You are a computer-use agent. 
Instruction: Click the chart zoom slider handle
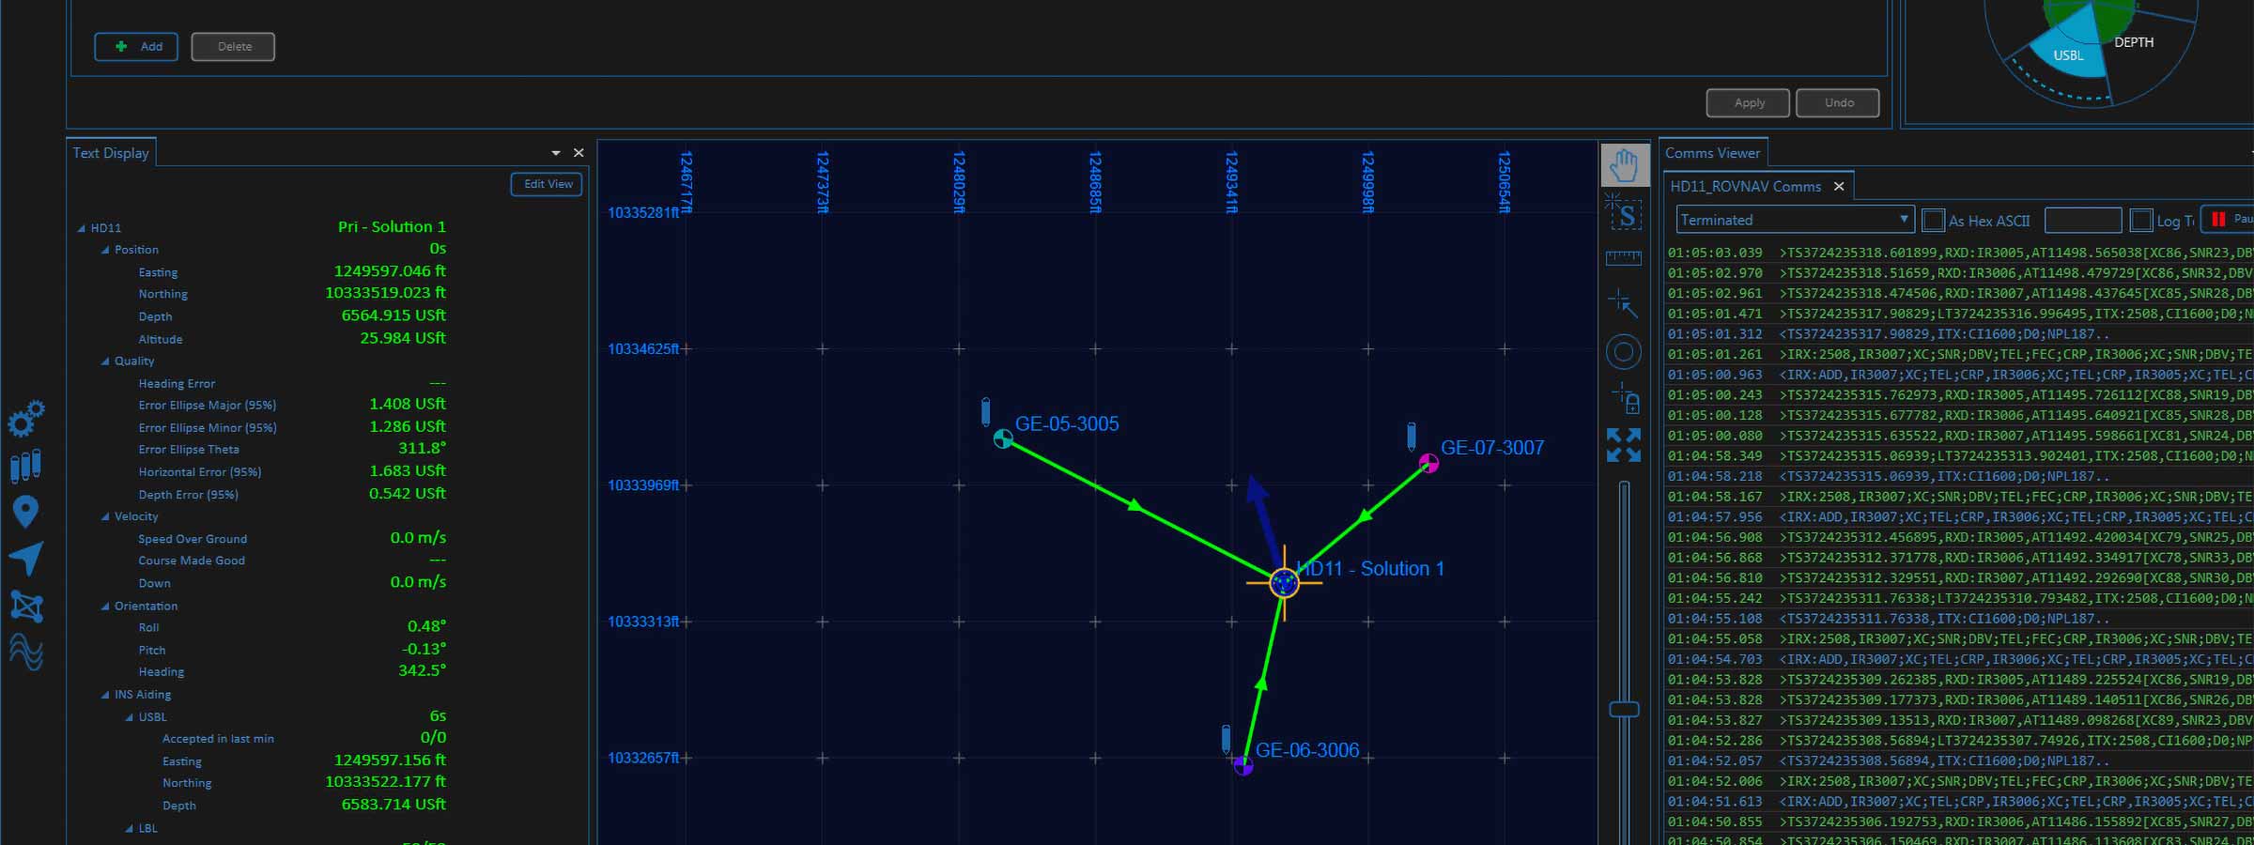point(1624,710)
